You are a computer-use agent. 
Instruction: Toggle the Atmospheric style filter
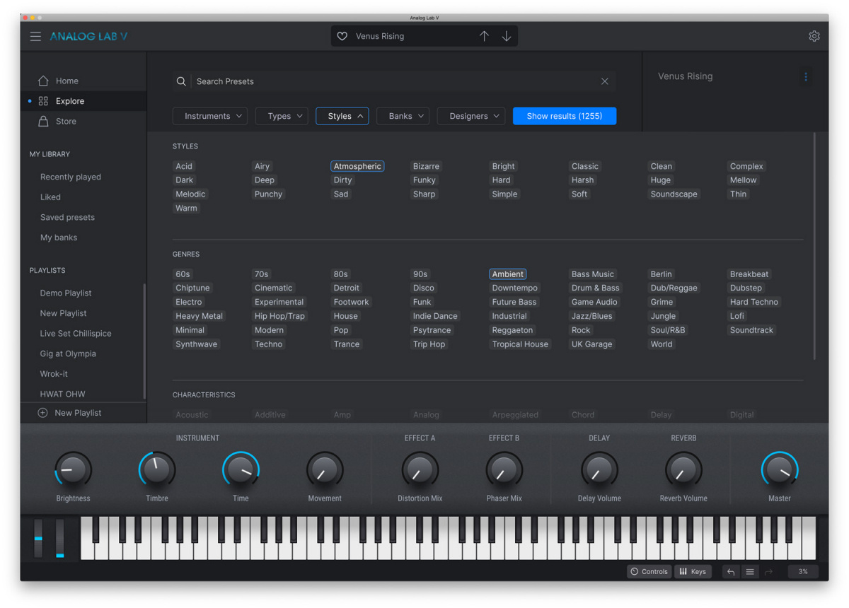[357, 165]
